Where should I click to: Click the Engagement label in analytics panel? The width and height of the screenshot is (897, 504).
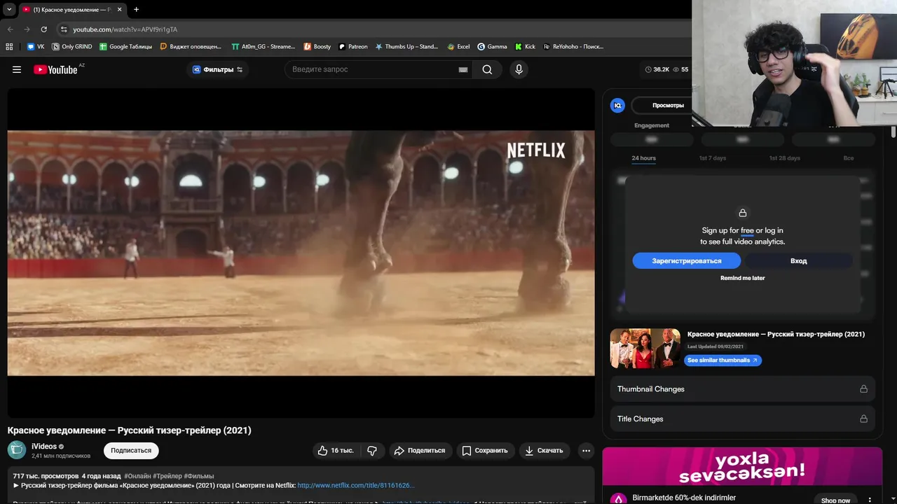[x=652, y=125]
